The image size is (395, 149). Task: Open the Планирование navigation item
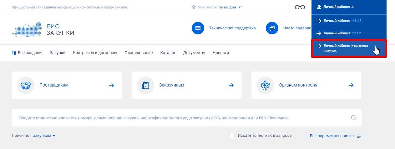coord(139,53)
